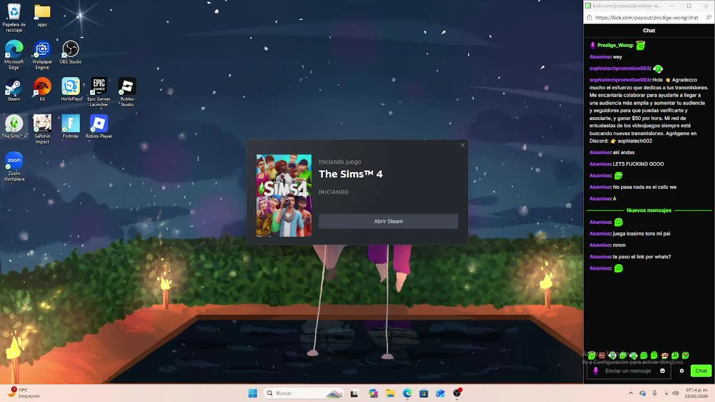The width and height of the screenshot is (715, 402).
Task: Click Akamise's "wey" chat message
Action: pos(617,57)
